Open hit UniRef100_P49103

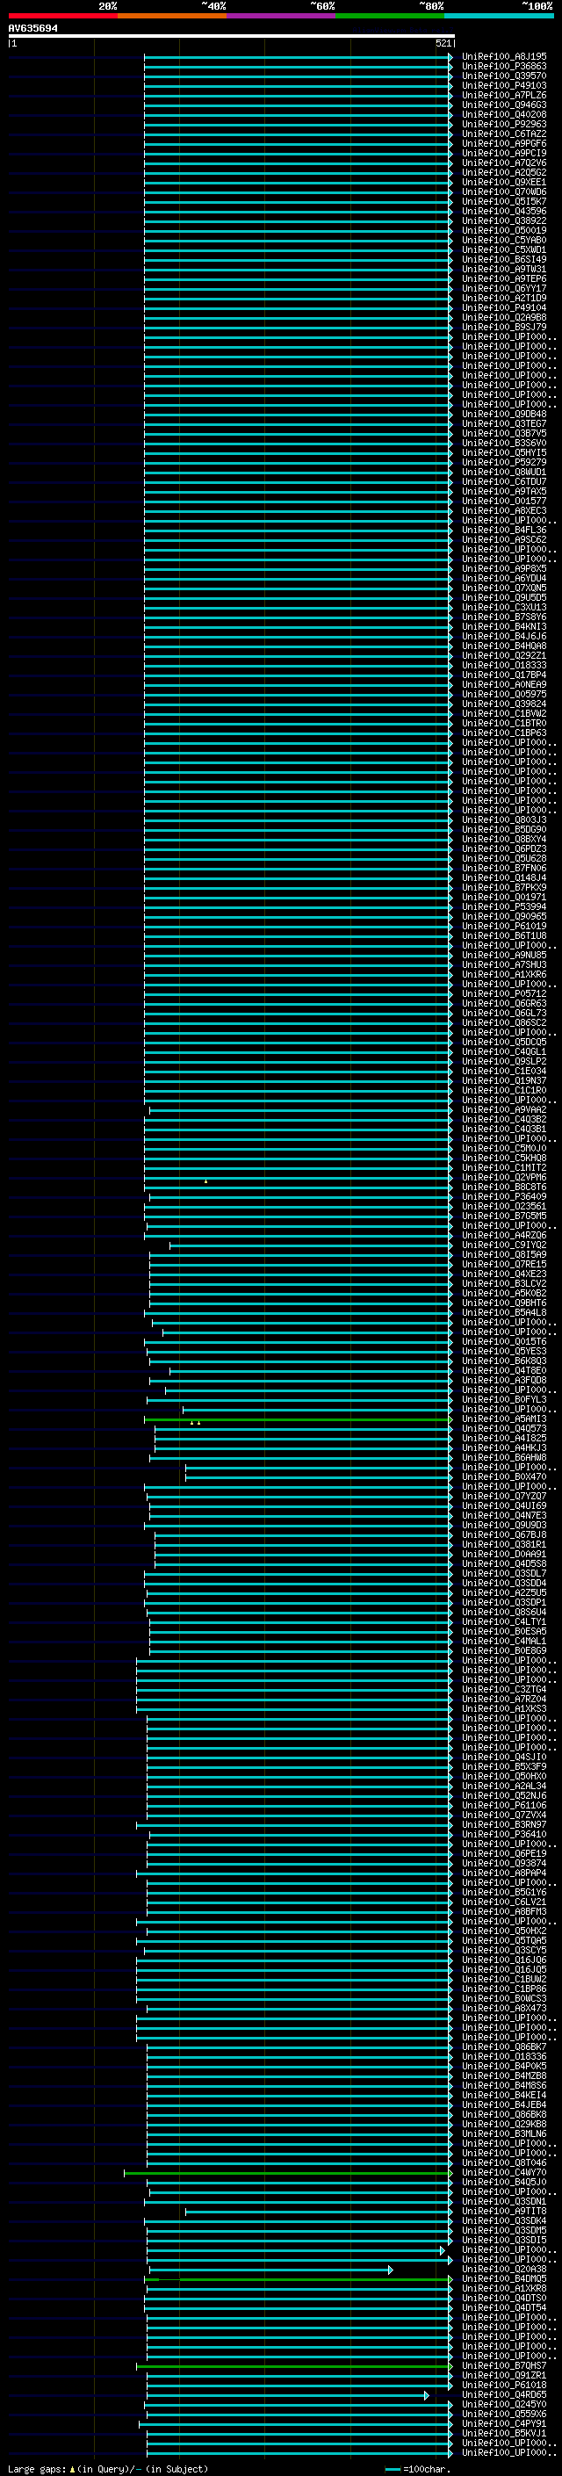[x=504, y=85]
